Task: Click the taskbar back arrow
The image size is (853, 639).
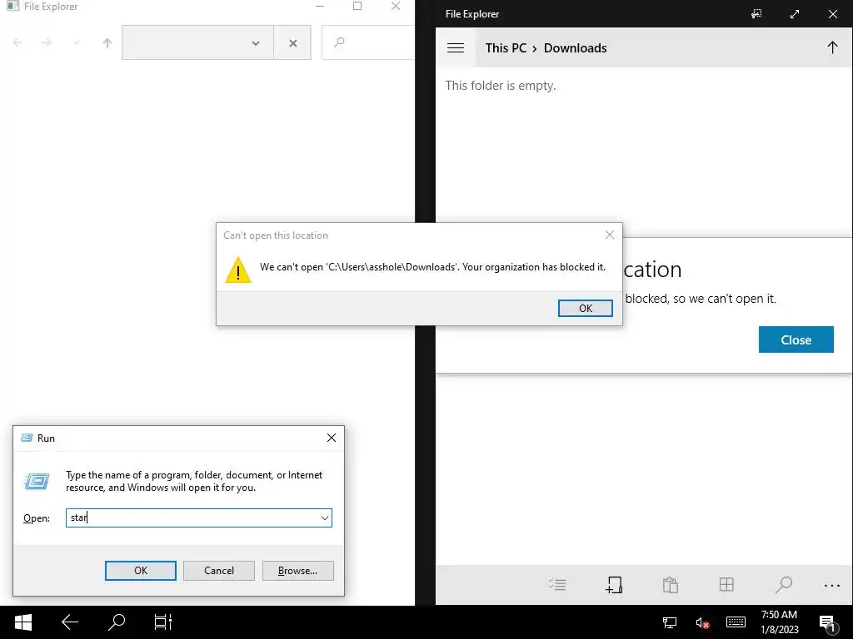Action: click(x=70, y=622)
